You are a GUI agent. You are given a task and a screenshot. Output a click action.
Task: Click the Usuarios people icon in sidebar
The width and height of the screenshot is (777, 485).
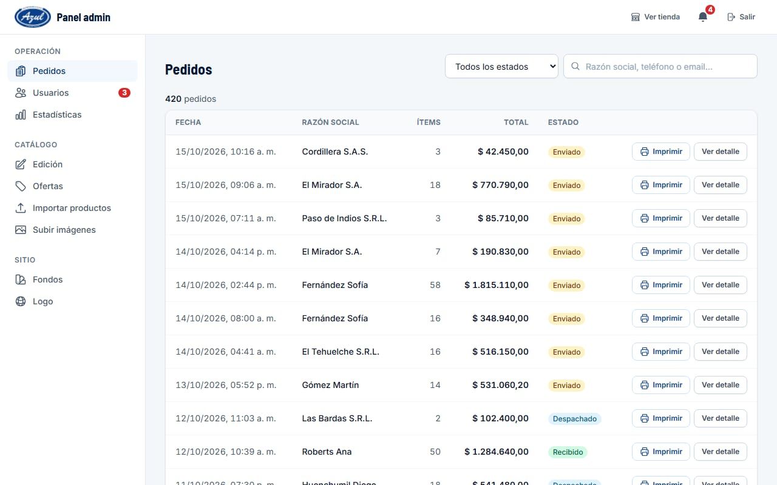tap(21, 93)
